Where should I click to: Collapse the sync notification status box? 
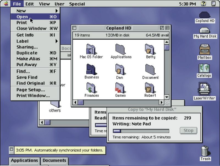[x=11, y=150]
